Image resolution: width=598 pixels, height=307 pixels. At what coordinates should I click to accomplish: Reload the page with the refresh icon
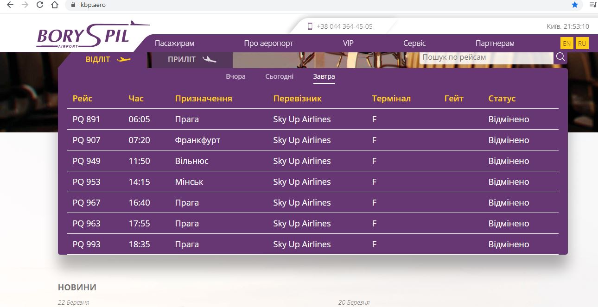click(x=40, y=5)
